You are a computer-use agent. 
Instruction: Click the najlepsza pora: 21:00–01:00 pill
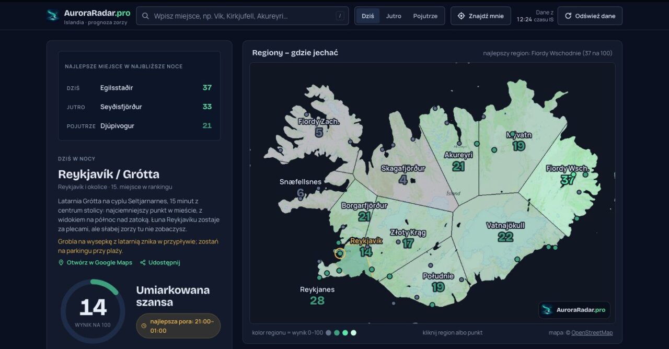coord(178,326)
